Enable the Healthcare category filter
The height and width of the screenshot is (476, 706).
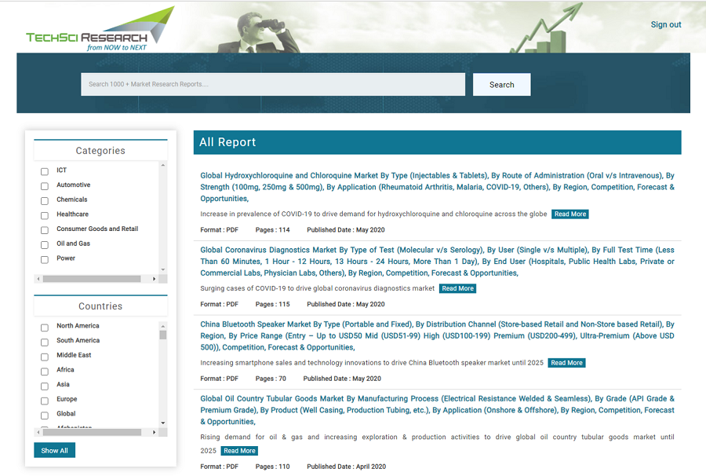click(45, 215)
